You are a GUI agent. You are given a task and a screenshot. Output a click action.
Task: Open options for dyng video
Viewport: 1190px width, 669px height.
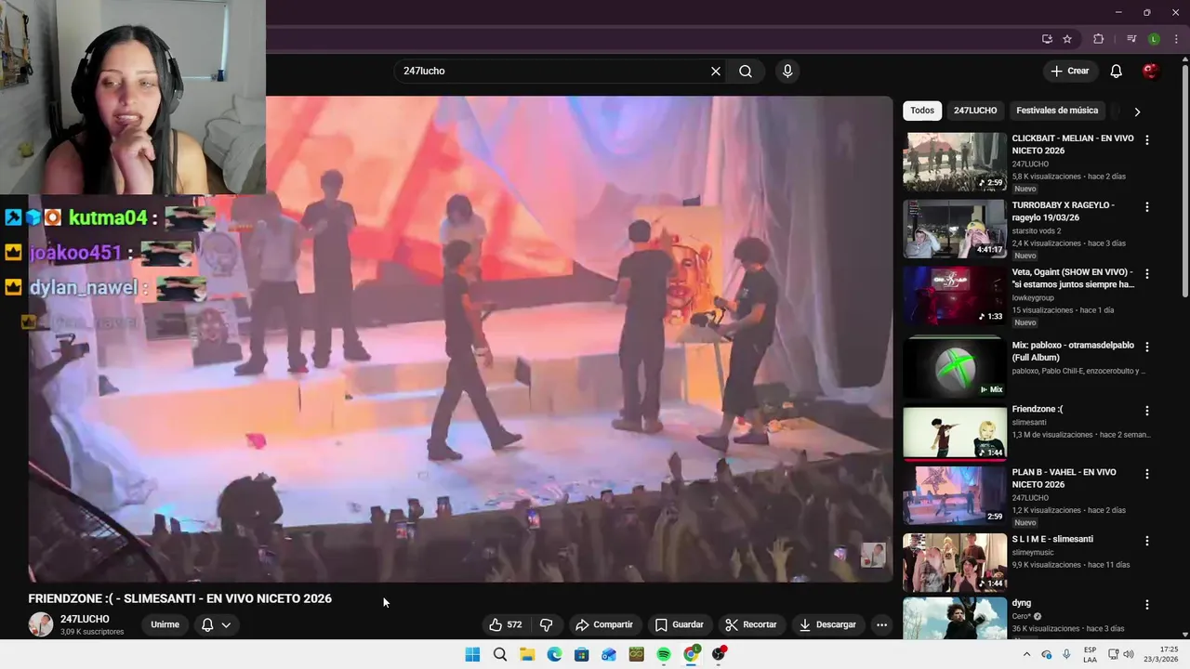click(1147, 605)
